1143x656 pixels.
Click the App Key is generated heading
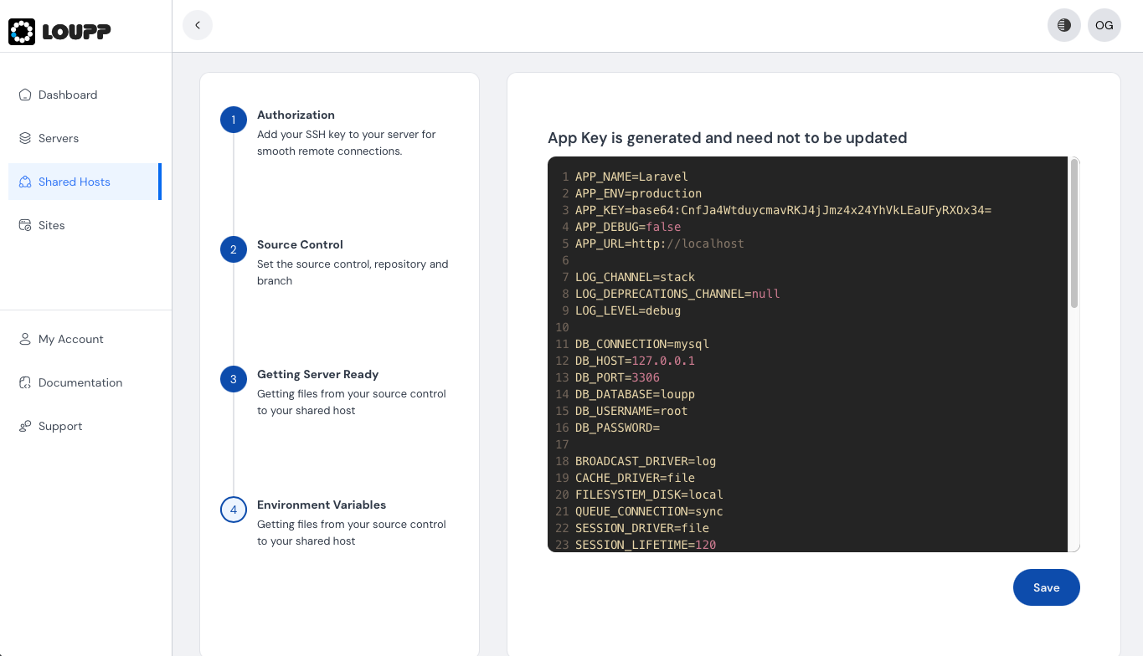point(728,138)
